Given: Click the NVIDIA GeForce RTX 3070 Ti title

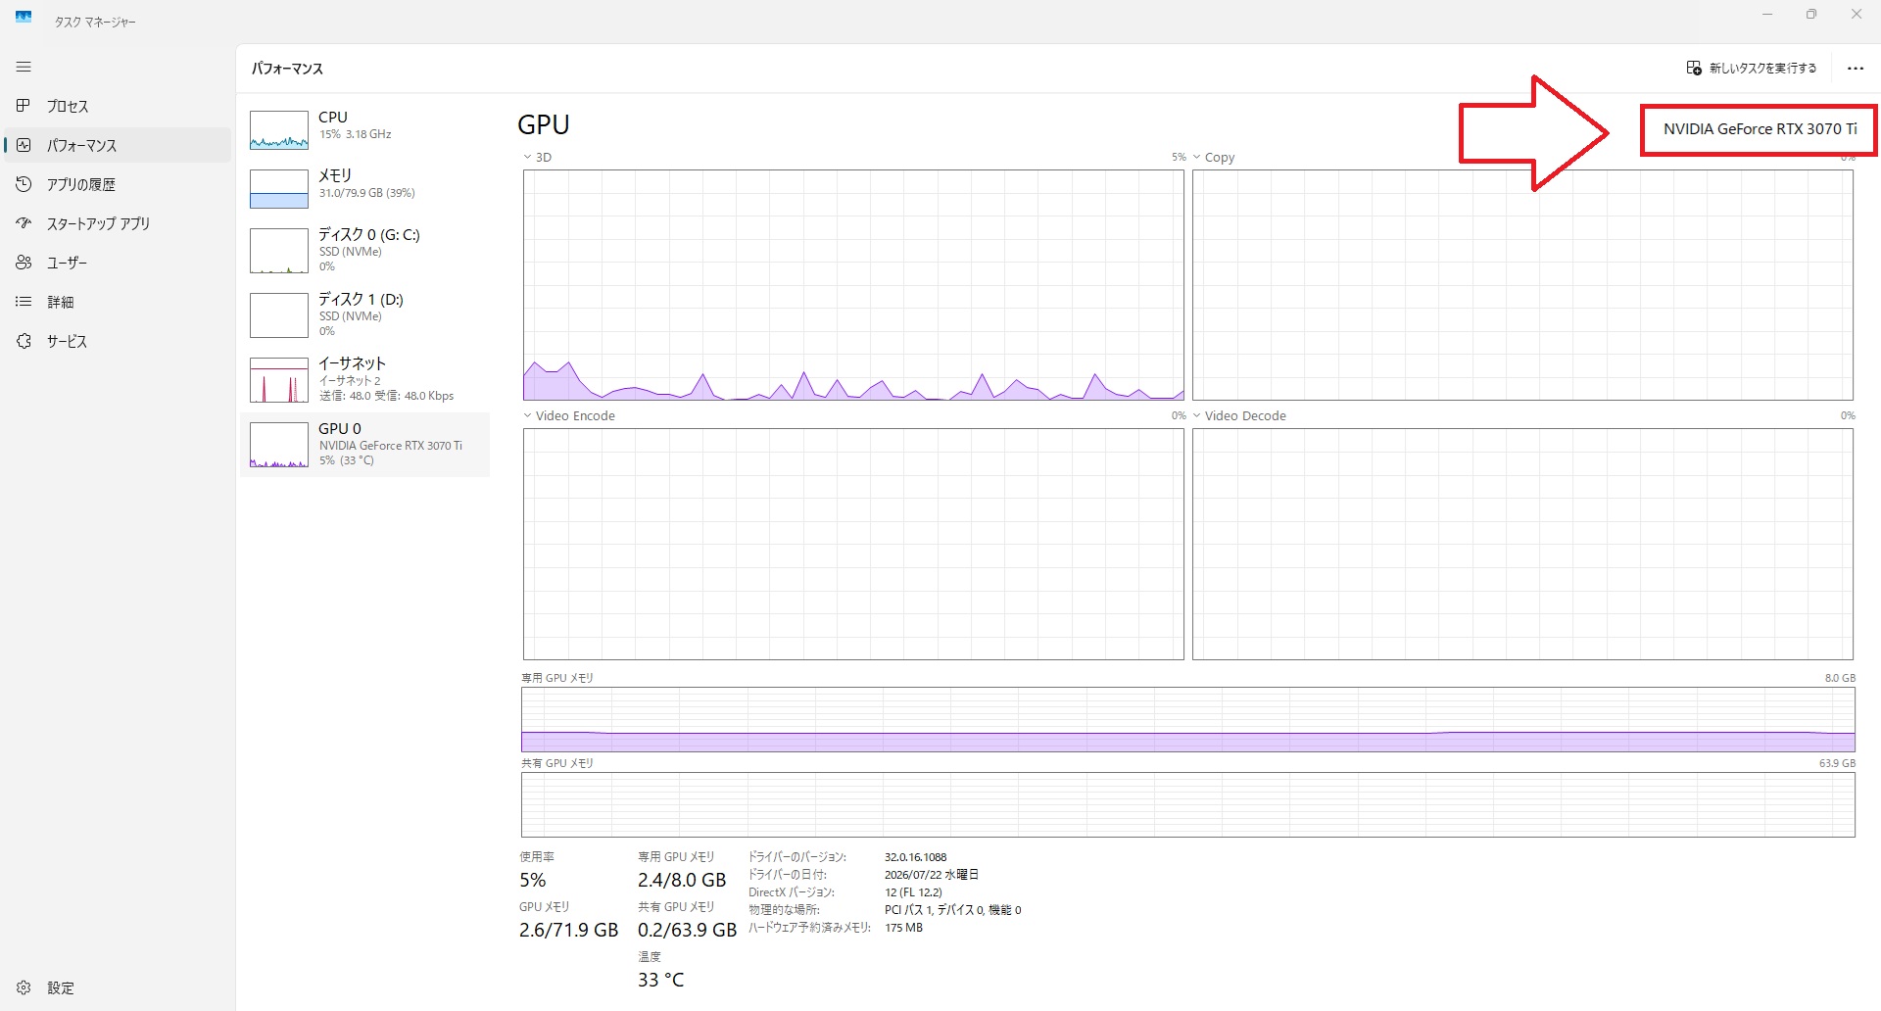Looking at the screenshot, I should 1760,129.
